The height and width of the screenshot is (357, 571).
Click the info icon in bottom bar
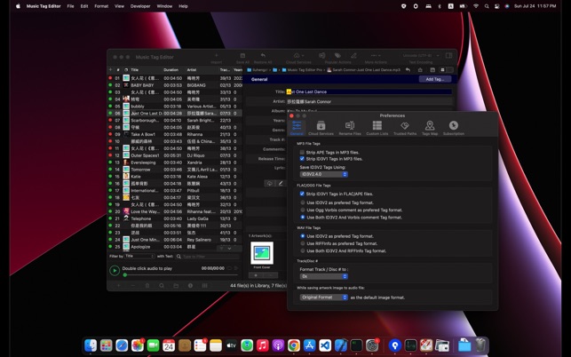click(190, 286)
